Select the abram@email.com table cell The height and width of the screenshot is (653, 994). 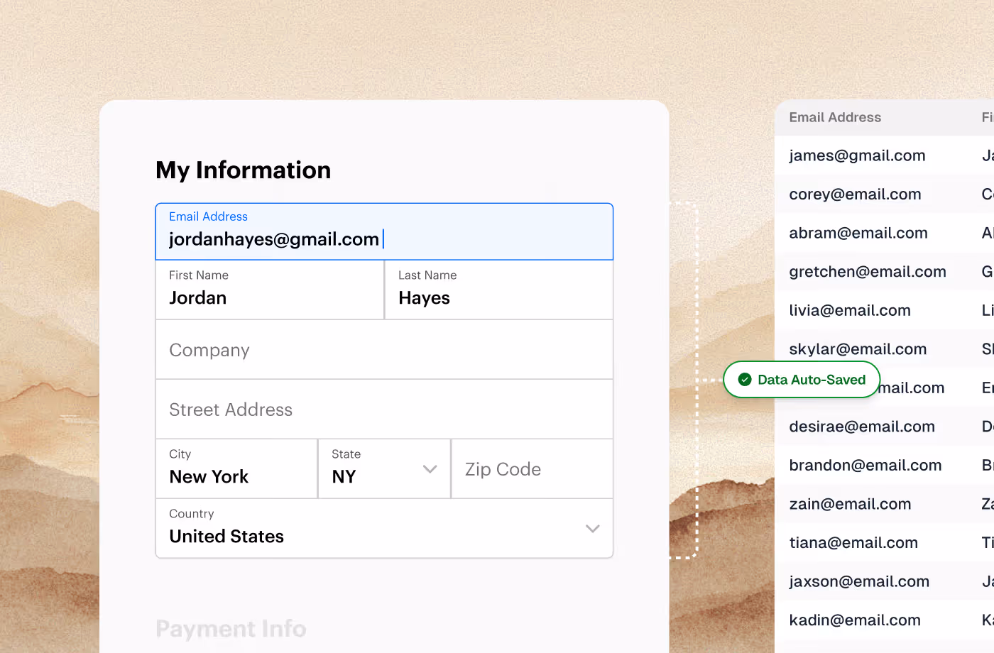coord(858,233)
